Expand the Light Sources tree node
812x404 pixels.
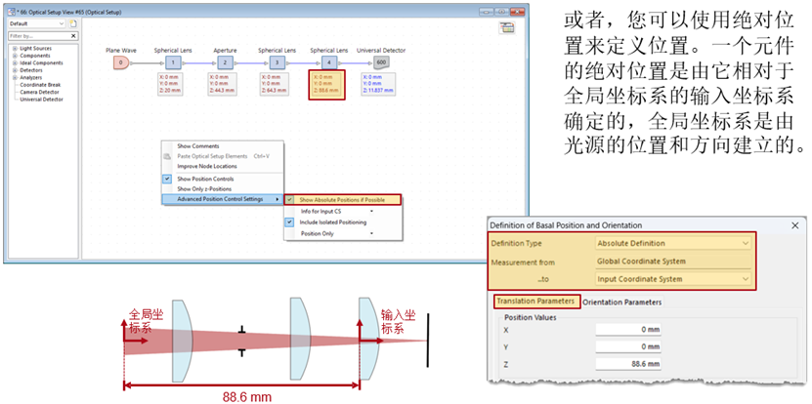15,49
